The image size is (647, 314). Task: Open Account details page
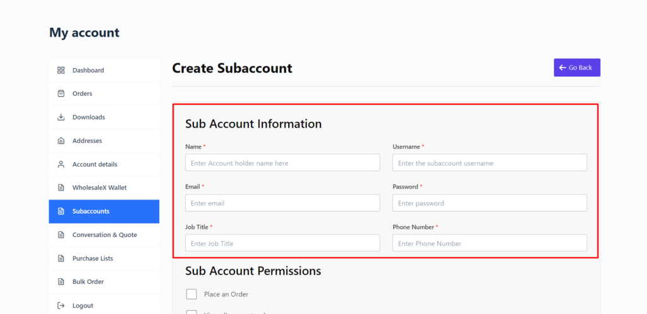pos(104,164)
